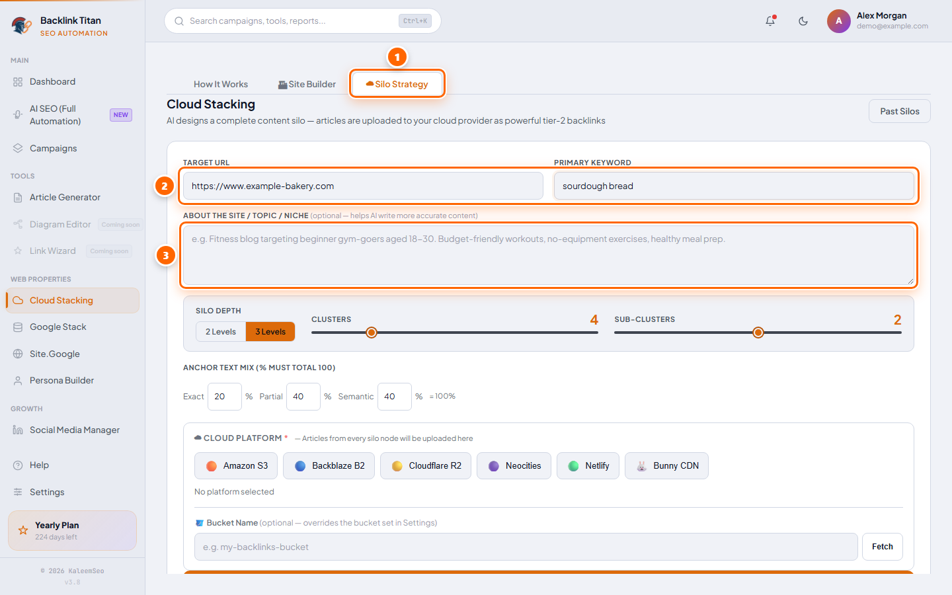This screenshot has height=595, width=952.
Task: Switch to Silo Strategy tab
Action: coord(397,84)
